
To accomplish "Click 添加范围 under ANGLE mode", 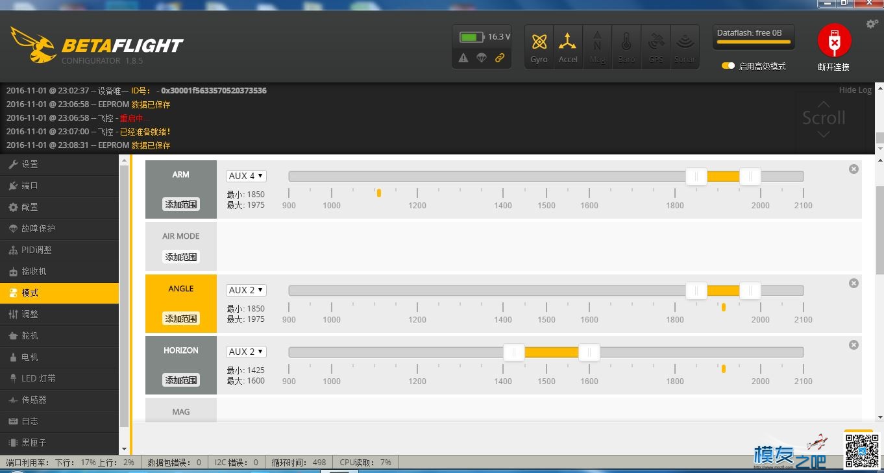I will [180, 319].
